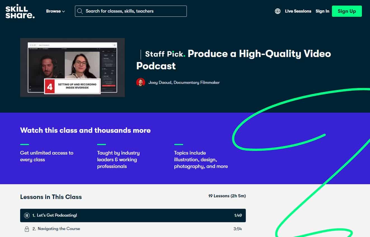Open the Browse dropdown menu
The width and height of the screenshot is (370, 237).
tap(55, 11)
